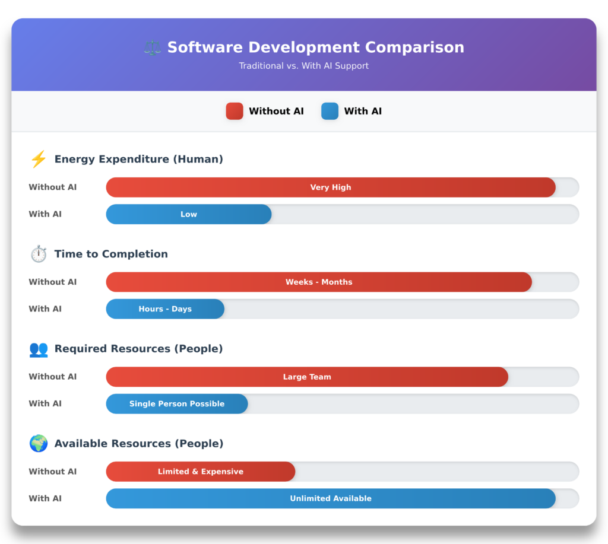Click the lightning bolt Energy Expenditure icon

[39, 159]
